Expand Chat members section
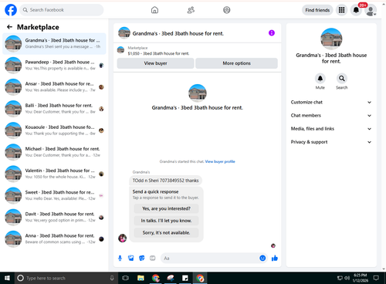386x284 pixels. point(331,116)
